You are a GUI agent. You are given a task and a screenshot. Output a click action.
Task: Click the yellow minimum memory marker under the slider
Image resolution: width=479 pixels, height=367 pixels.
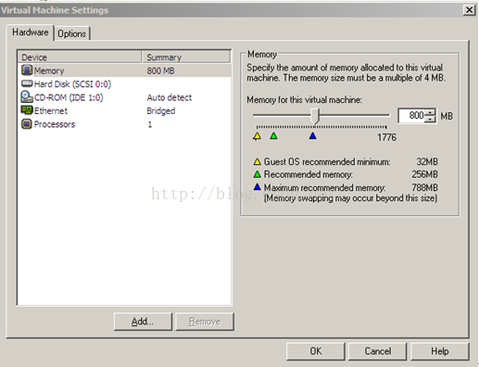[257, 136]
